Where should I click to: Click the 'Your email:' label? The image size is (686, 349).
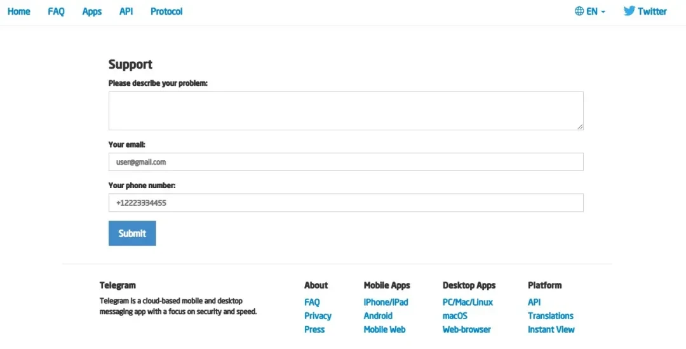pos(127,144)
